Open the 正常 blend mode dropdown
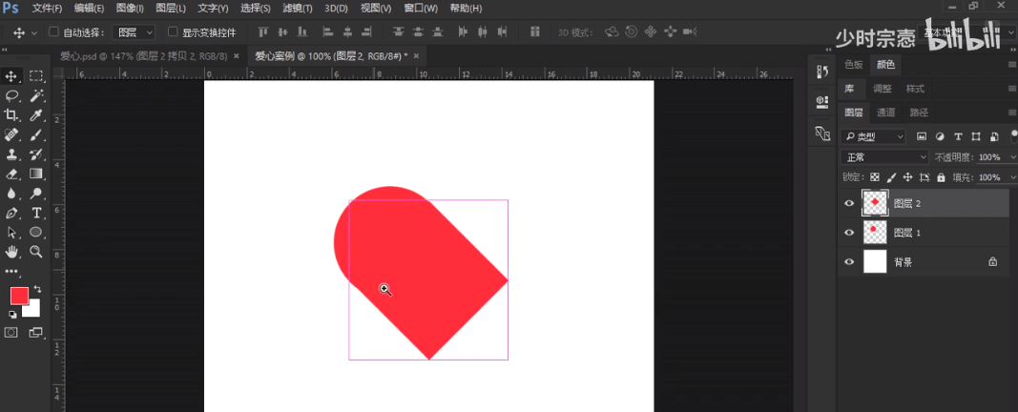The width and height of the screenshot is (1018, 412). (x=884, y=157)
